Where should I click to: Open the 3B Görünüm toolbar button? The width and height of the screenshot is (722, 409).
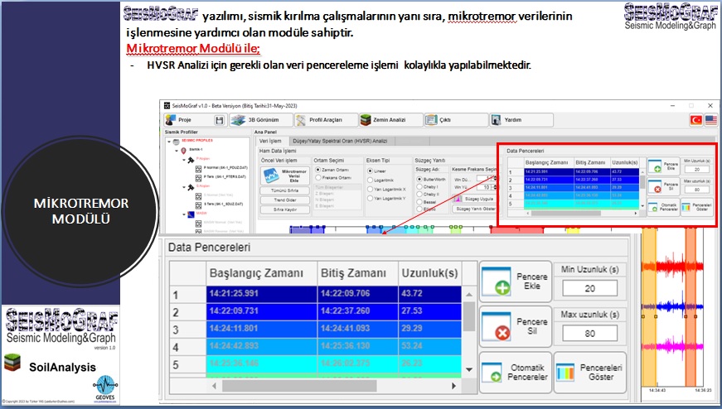(x=261, y=120)
